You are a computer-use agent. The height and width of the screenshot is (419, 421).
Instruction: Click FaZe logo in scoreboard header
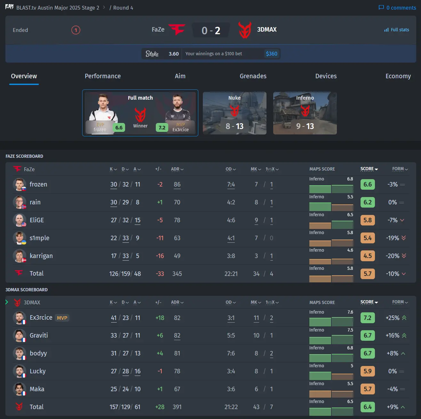[x=17, y=169]
